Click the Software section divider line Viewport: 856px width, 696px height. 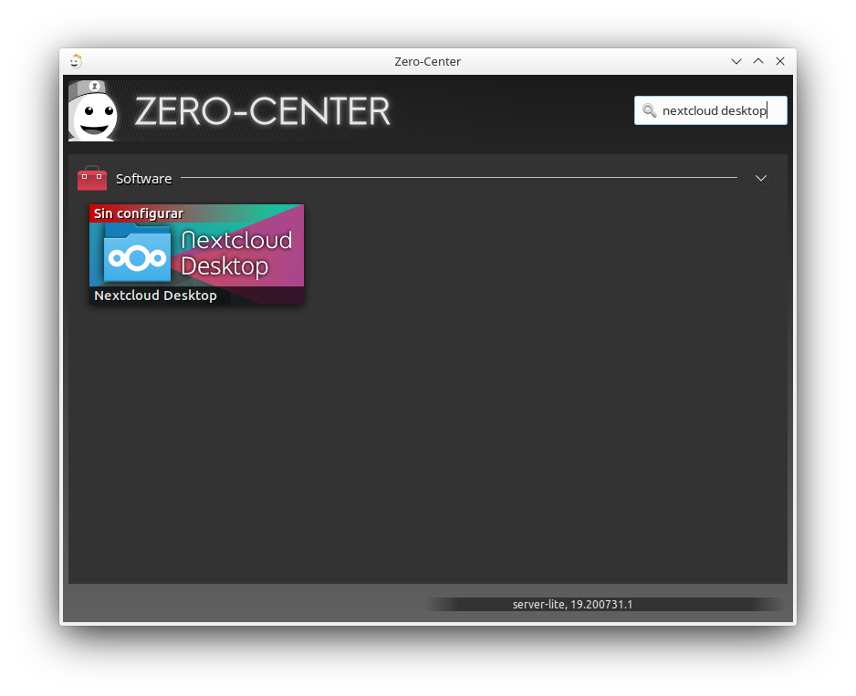click(458, 178)
